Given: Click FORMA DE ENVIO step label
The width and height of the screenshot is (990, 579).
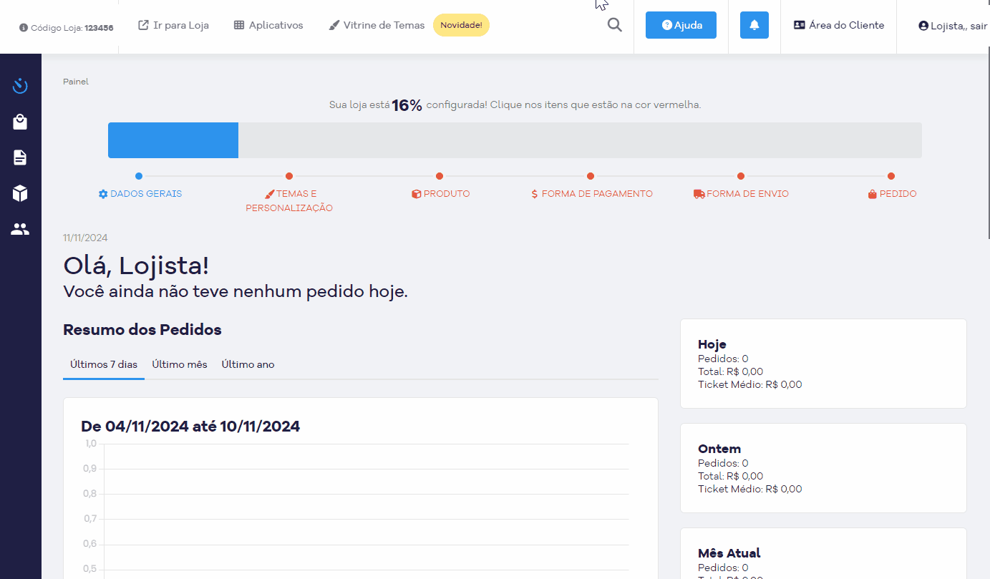Looking at the screenshot, I should pos(747,194).
